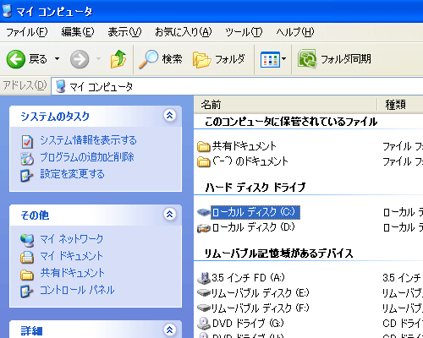Click the C: drive disk icon
Image resolution: width=423 pixels, height=338 pixels.
point(204,212)
